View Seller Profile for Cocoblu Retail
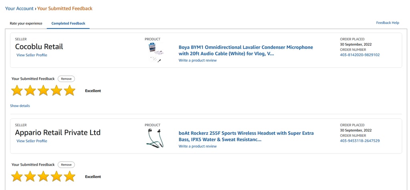Screen dimensions: 410x190 pos(32,55)
